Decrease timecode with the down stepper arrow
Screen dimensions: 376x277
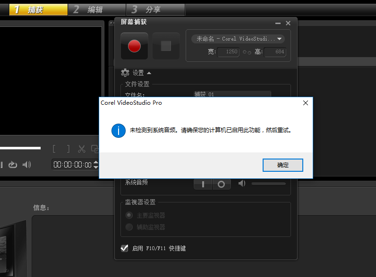(x=96, y=167)
